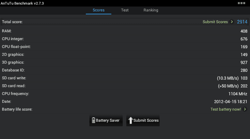The width and height of the screenshot is (250, 139).
Task: Click the SD card write score 103
Action: [x=244, y=78]
